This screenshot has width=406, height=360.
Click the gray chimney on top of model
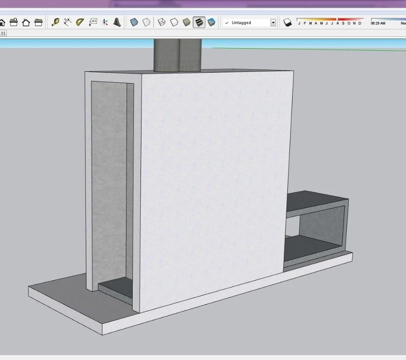[177, 55]
